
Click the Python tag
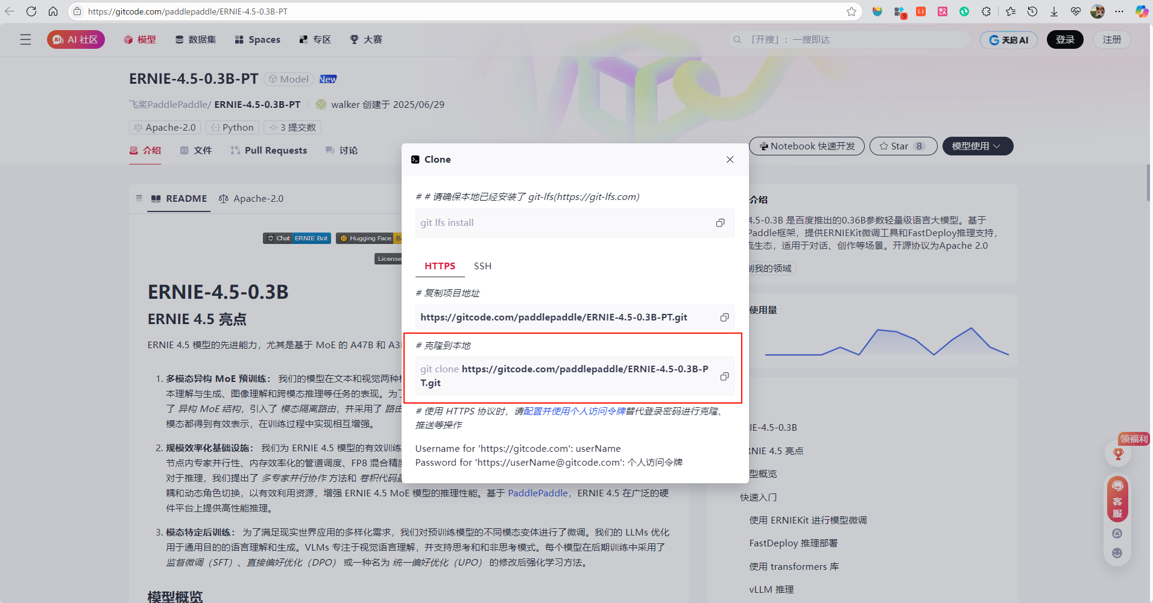232,128
